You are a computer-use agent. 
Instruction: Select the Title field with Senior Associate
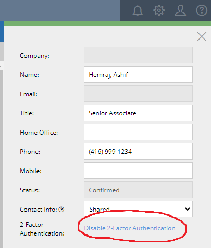(x=138, y=113)
